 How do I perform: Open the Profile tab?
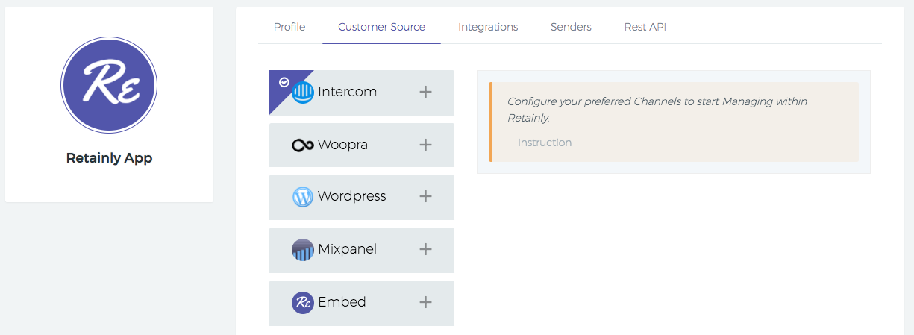point(289,27)
